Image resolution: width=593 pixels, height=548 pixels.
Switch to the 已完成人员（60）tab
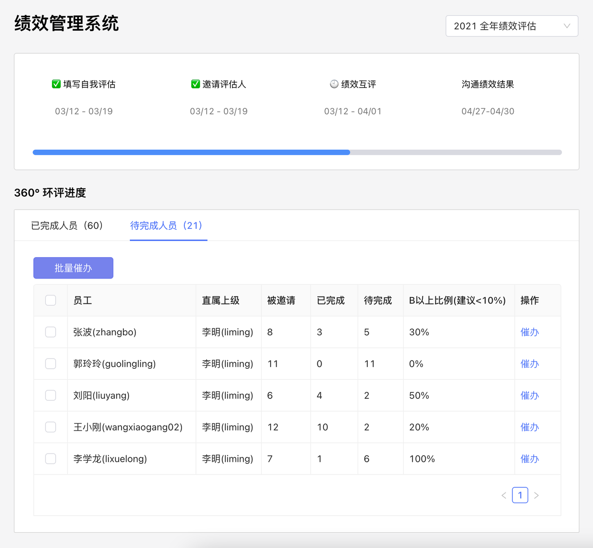tap(67, 226)
